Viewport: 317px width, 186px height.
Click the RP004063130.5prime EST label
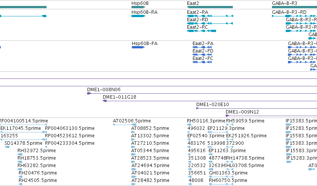70,128
